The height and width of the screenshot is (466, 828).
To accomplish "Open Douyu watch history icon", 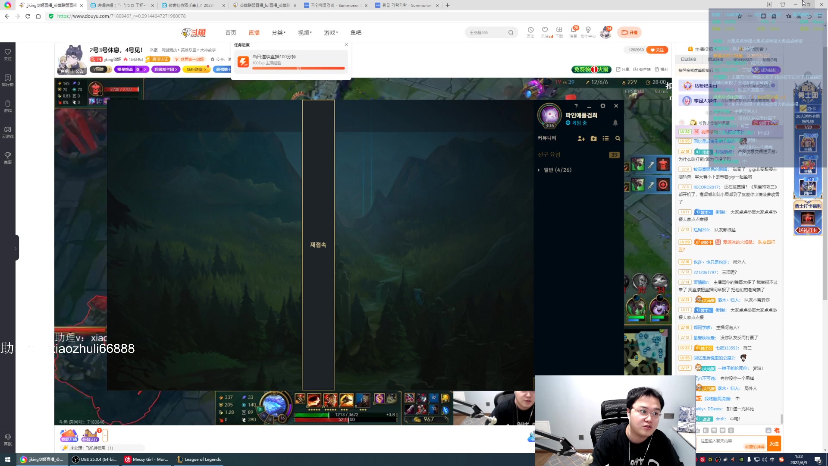I will [x=530, y=31].
